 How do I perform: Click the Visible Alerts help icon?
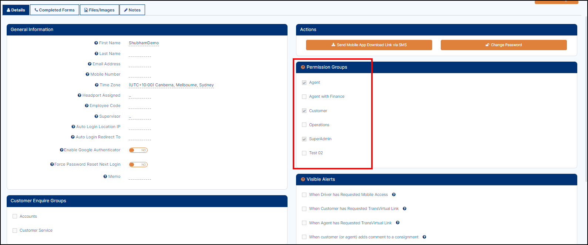point(303,179)
